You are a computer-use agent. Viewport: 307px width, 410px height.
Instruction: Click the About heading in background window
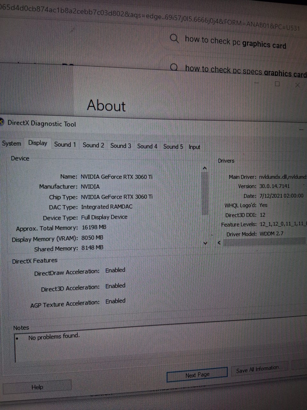(x=106, y=106)
